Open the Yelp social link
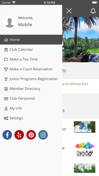The height and width of the screenshot is (176, 99). (19, 135)
